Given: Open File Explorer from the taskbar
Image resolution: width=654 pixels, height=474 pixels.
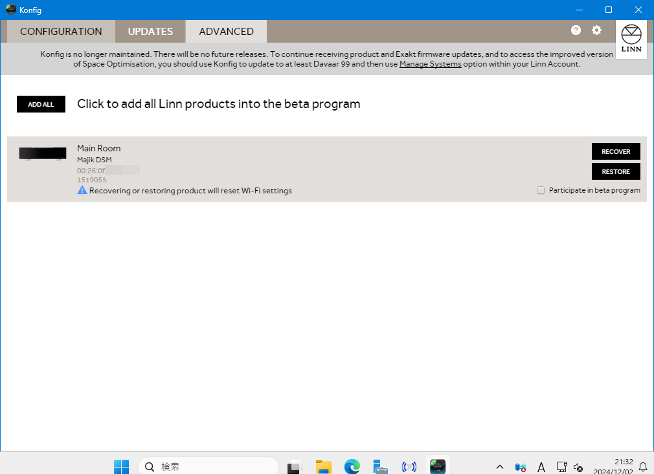Looking at the screenshot, I should (x=324, y=466).
